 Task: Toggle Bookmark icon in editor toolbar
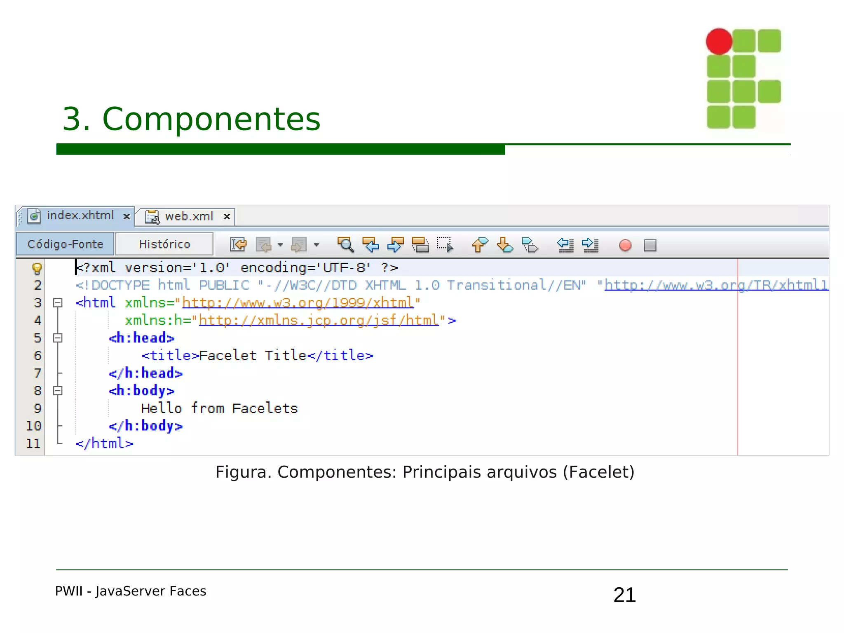click(x=530, y=245)
